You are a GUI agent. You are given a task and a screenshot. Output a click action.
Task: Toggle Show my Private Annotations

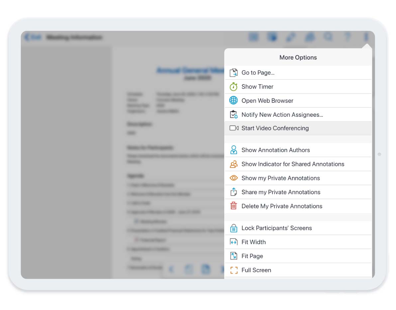click(x=280, y=178)
